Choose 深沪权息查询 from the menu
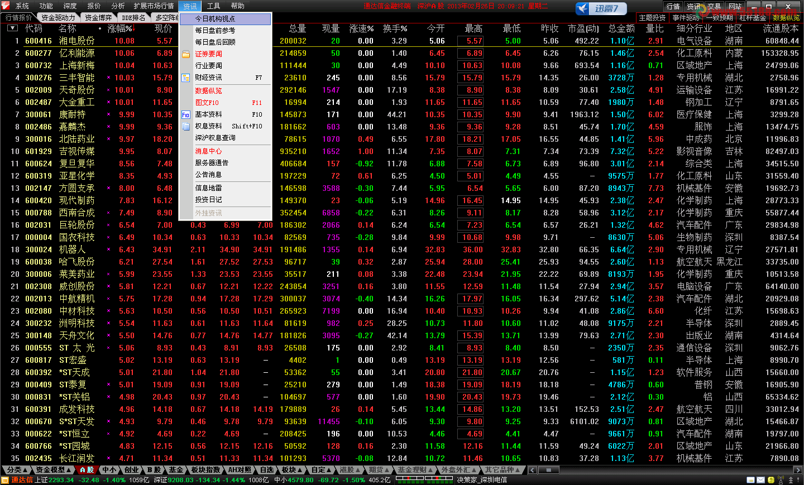The height and width of the screenshot is (485, 804). click(225, 138)
